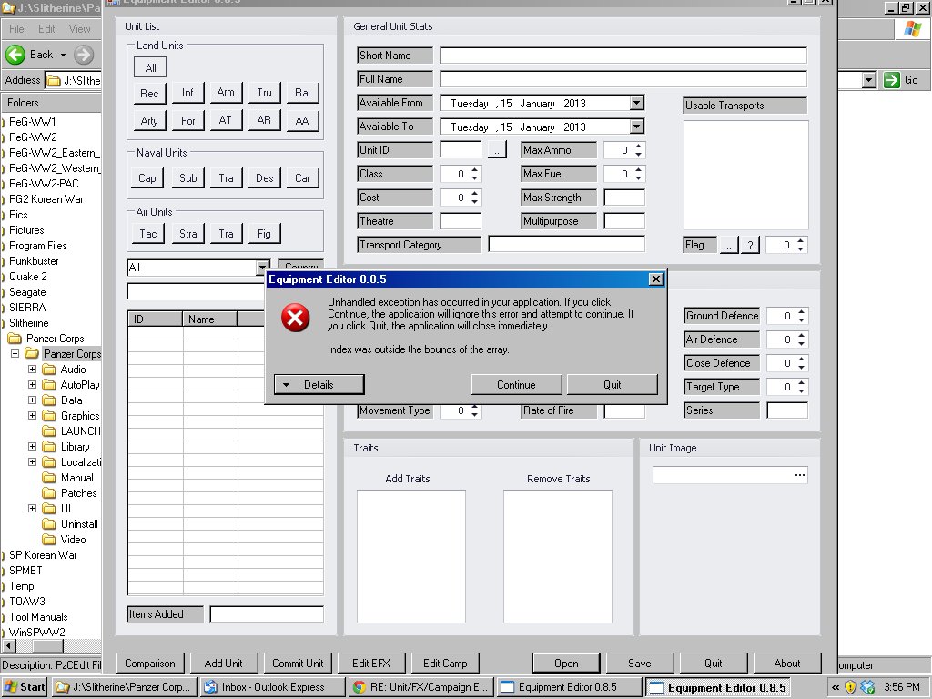Viewport: 932px width, 699px height.
Task: Open the All country filter dropdown
Action: click(x=262, y=268)
